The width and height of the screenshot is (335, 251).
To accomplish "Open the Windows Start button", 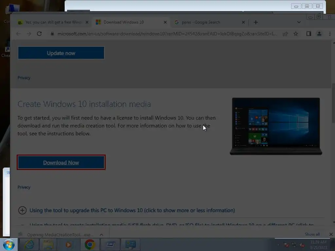I will [x=9, y=244].
